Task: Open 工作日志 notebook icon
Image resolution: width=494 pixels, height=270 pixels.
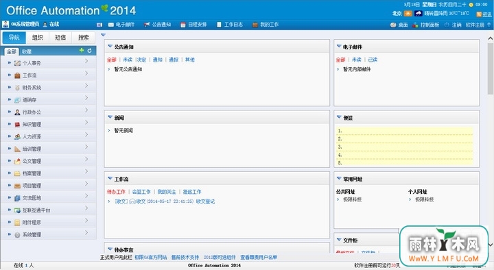Action: coord(219,25)
